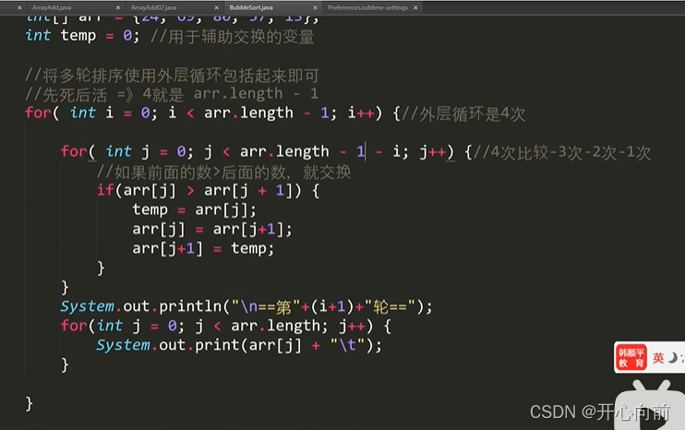
Task: Open the Preferences.sublime-settings tab
Action: coord(367,7)
